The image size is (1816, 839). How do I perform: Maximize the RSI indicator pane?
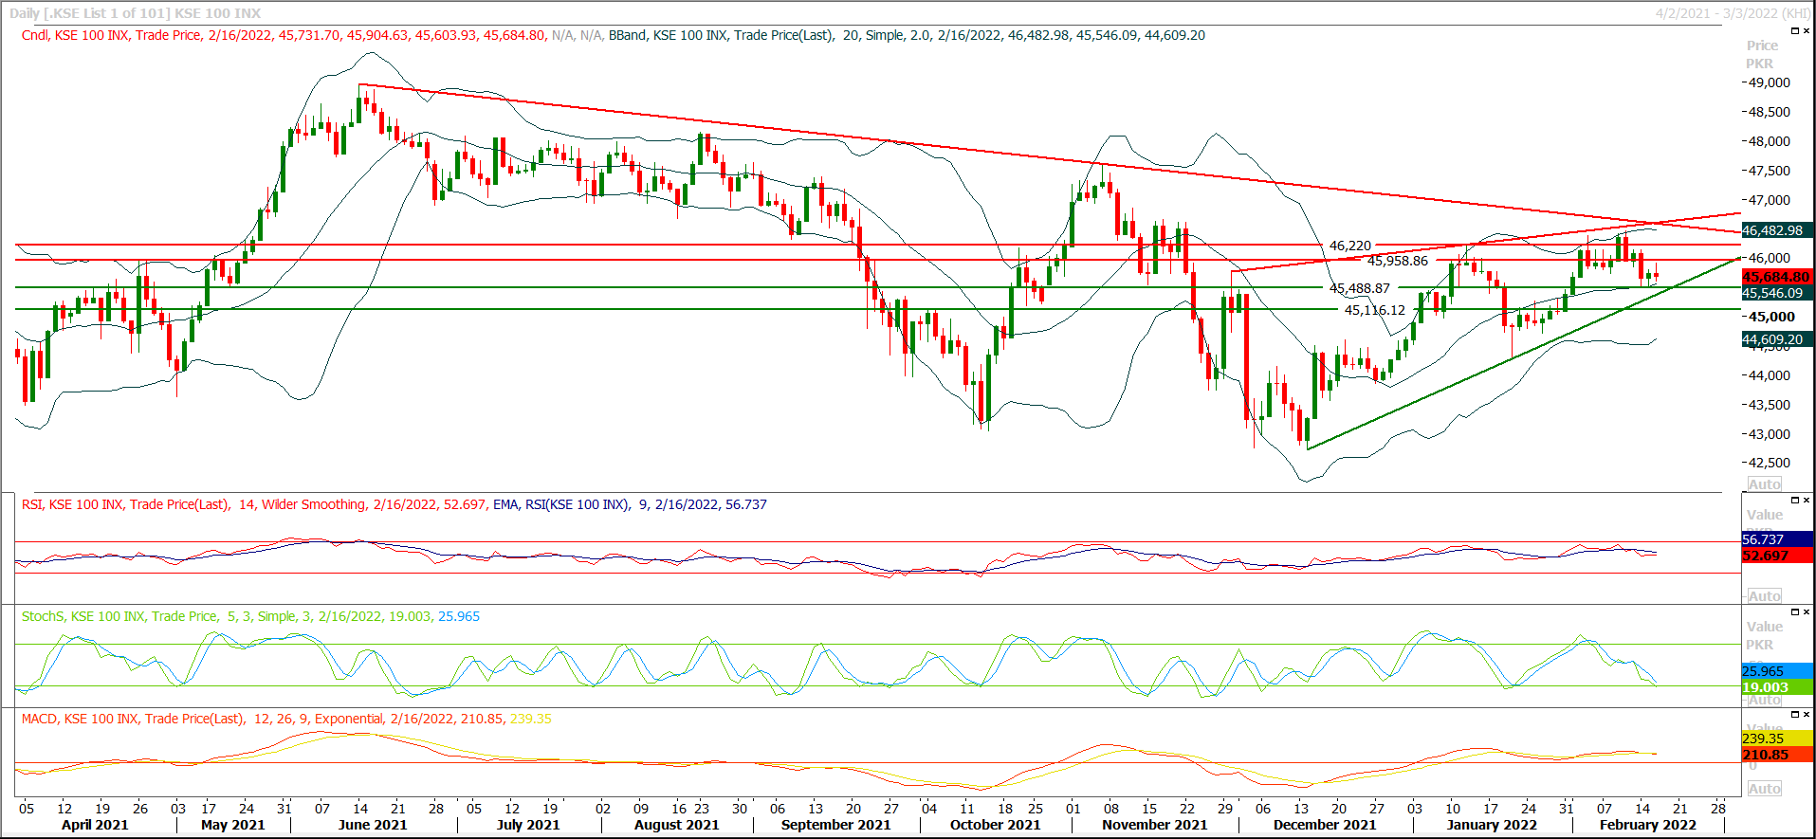tap(1794, 500)
